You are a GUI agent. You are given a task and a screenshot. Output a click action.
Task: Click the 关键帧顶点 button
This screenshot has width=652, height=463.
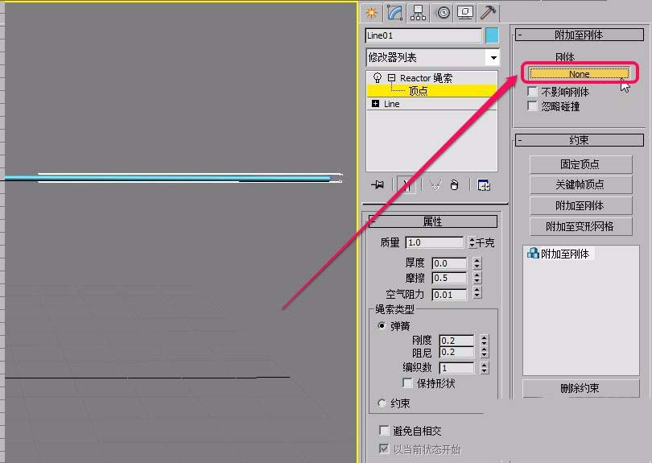click(x=580, y=184)
